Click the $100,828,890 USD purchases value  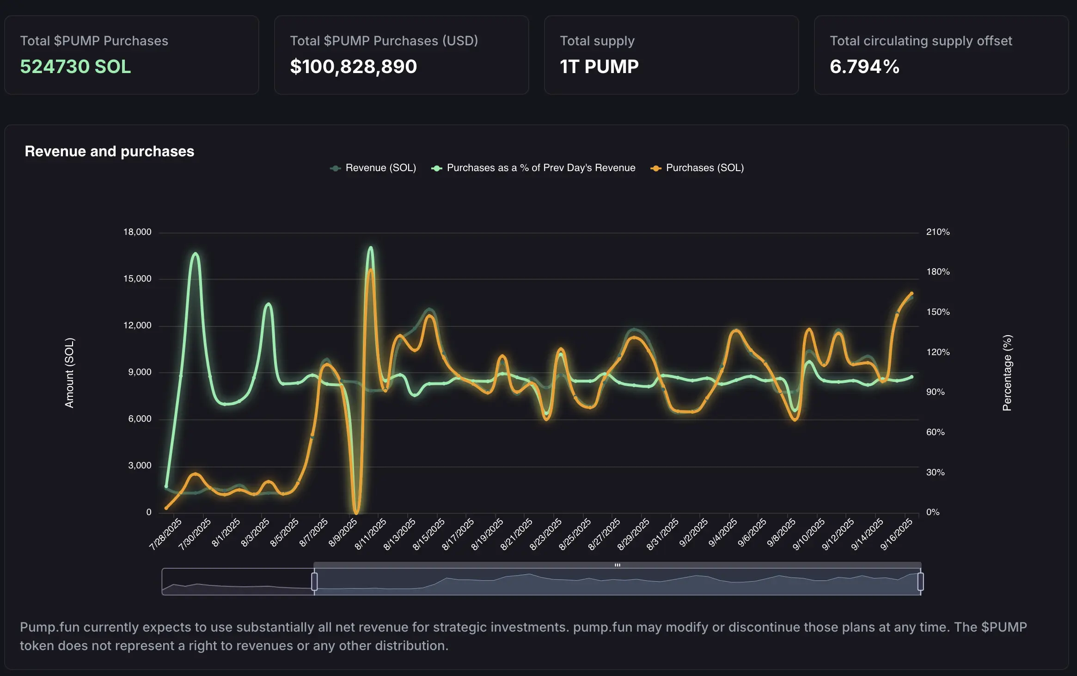(x=354, y=67)
